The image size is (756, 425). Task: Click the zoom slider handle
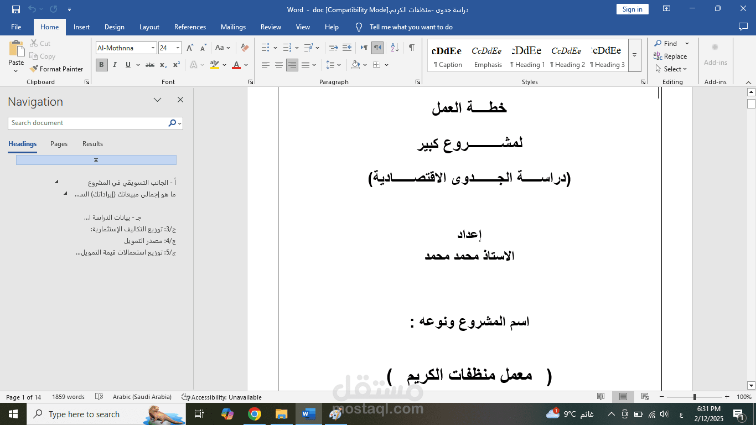[695, 397]
